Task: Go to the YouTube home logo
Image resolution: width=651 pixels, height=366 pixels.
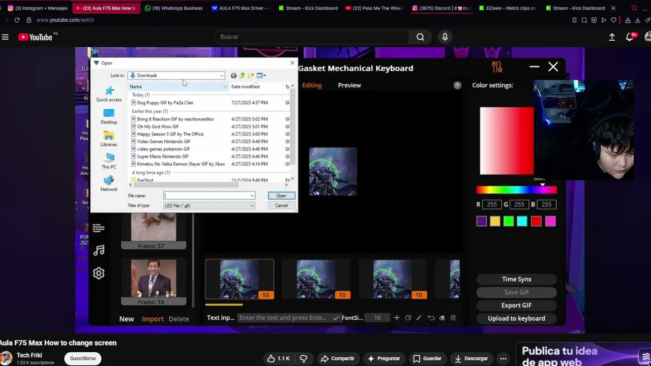Action: (x=36, y=37)
